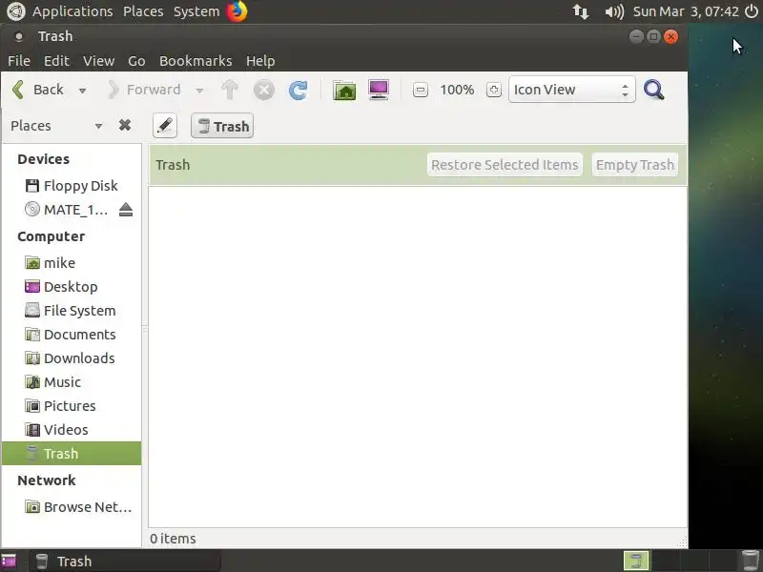Open the Computer toolbar icon
The image size is (763, 572).
coord(379,90)
